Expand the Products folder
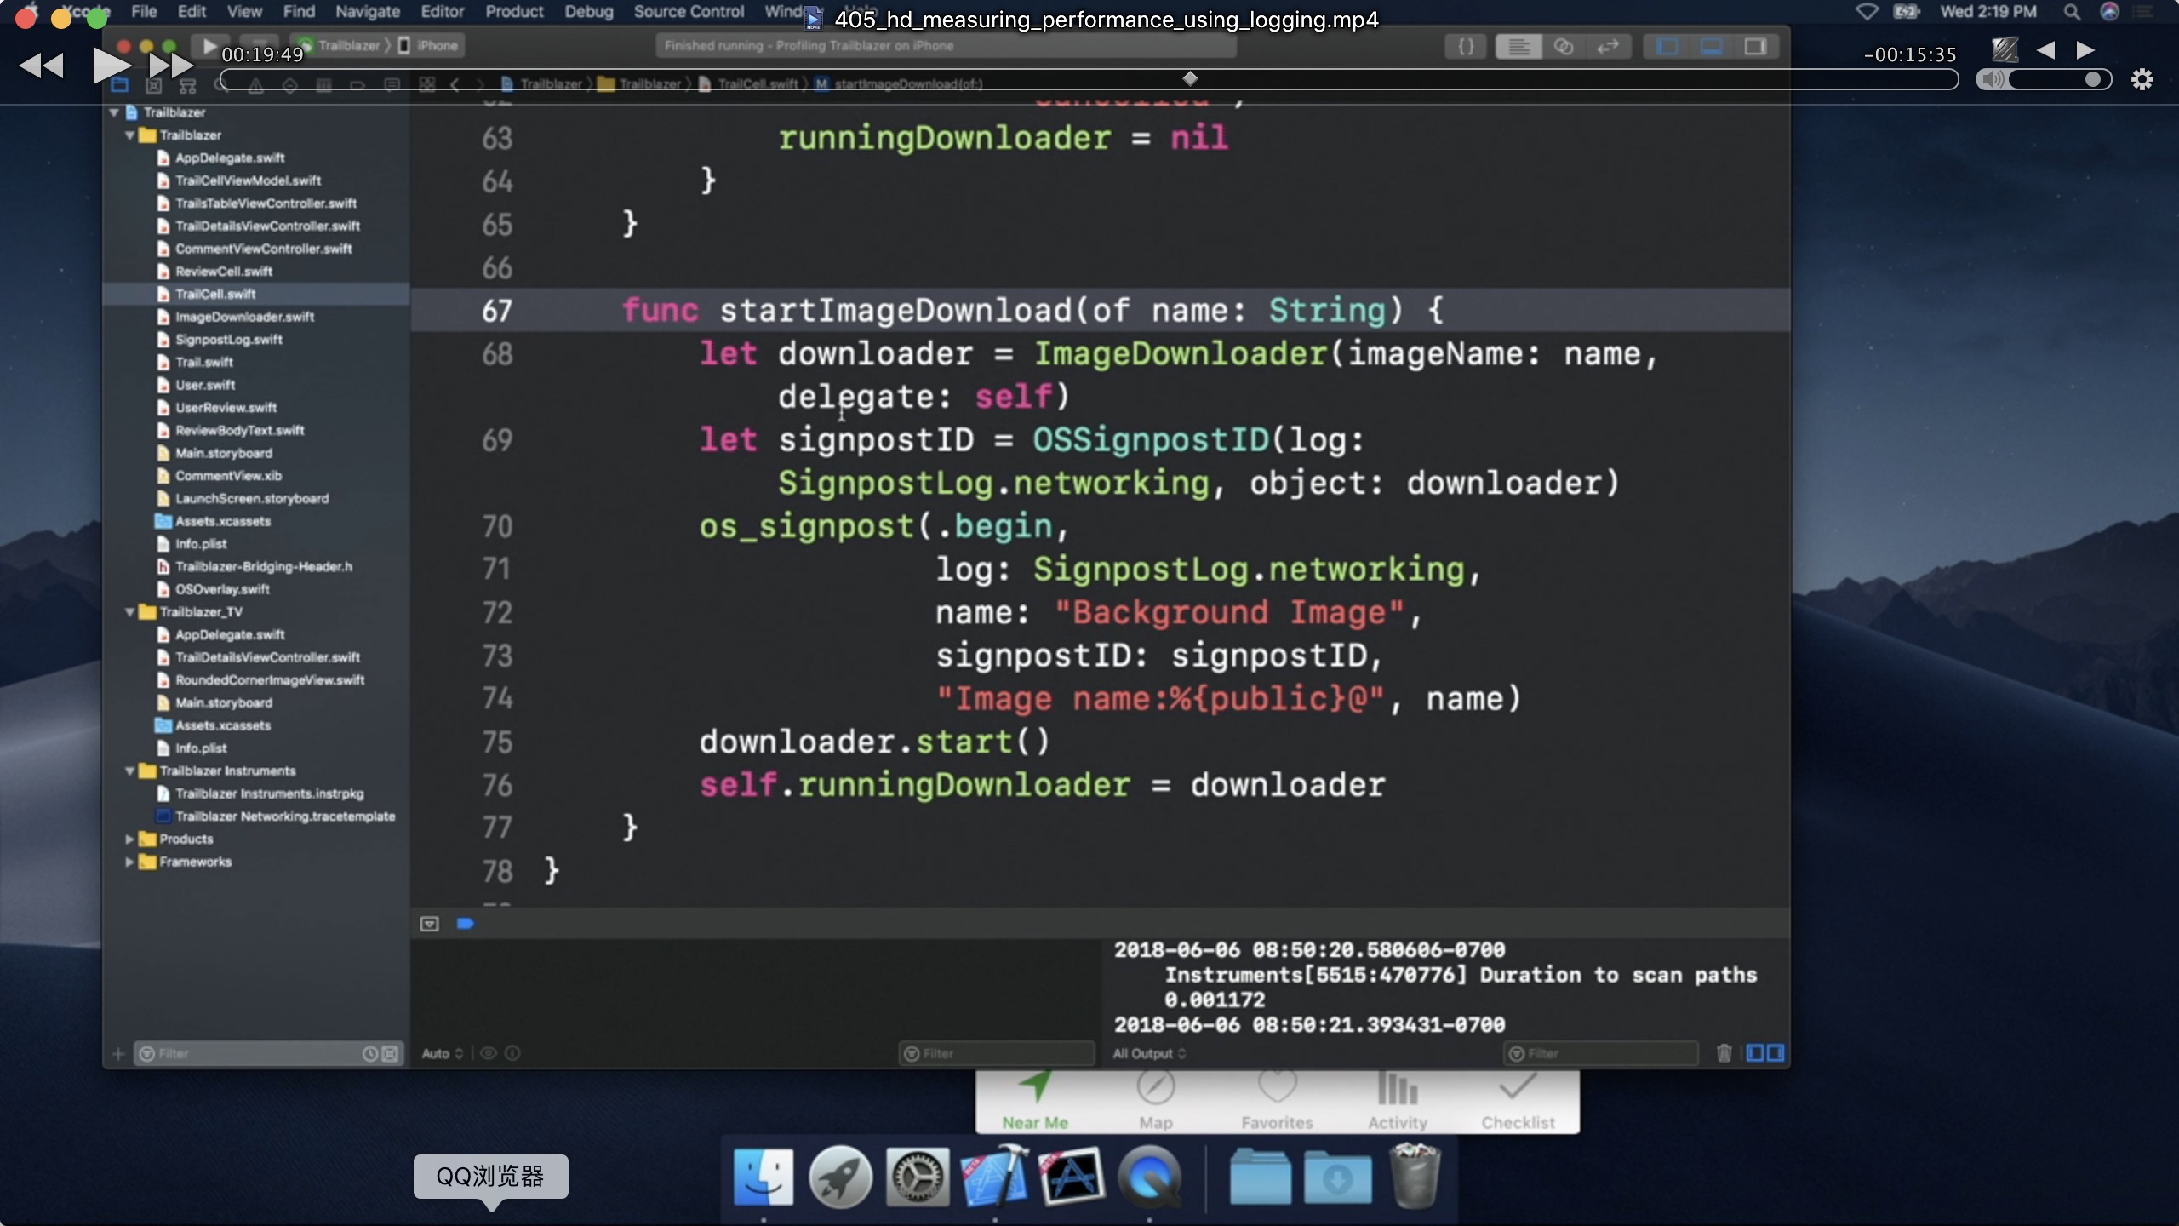Viewport: 2179px width, 1226px height. pos(129,839)
